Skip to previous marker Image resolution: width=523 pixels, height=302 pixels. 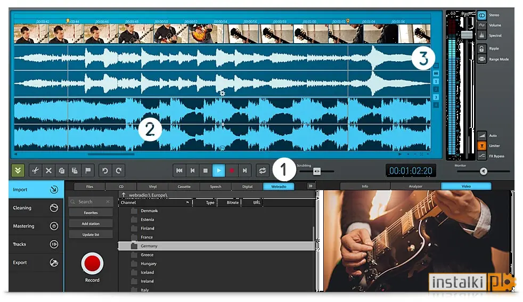pyautogui.click(x=192, y=170)
